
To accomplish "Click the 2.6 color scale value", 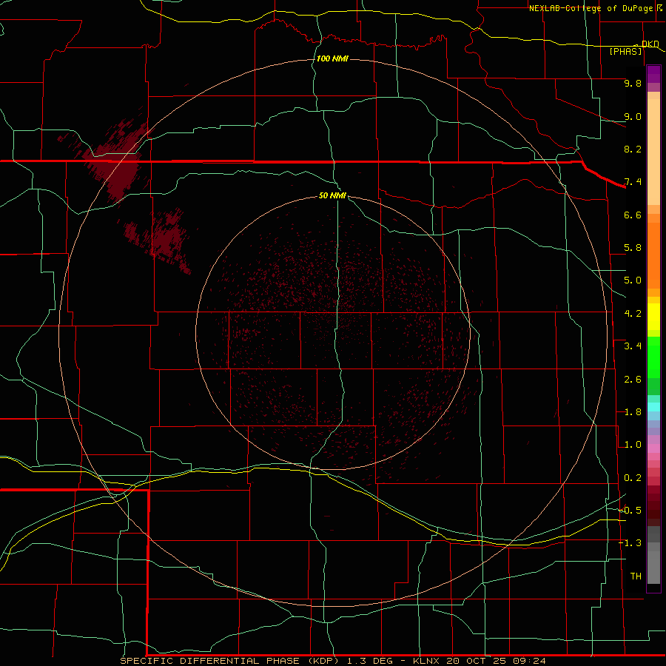I will point(633,380).
